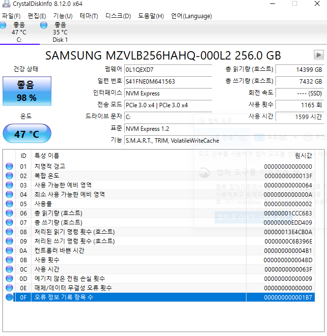Image resolution: width=327 pixels, height=336 pixels.
Task: Click raw value 00000013E4CB0A
Action: click(x=288, y=232)
